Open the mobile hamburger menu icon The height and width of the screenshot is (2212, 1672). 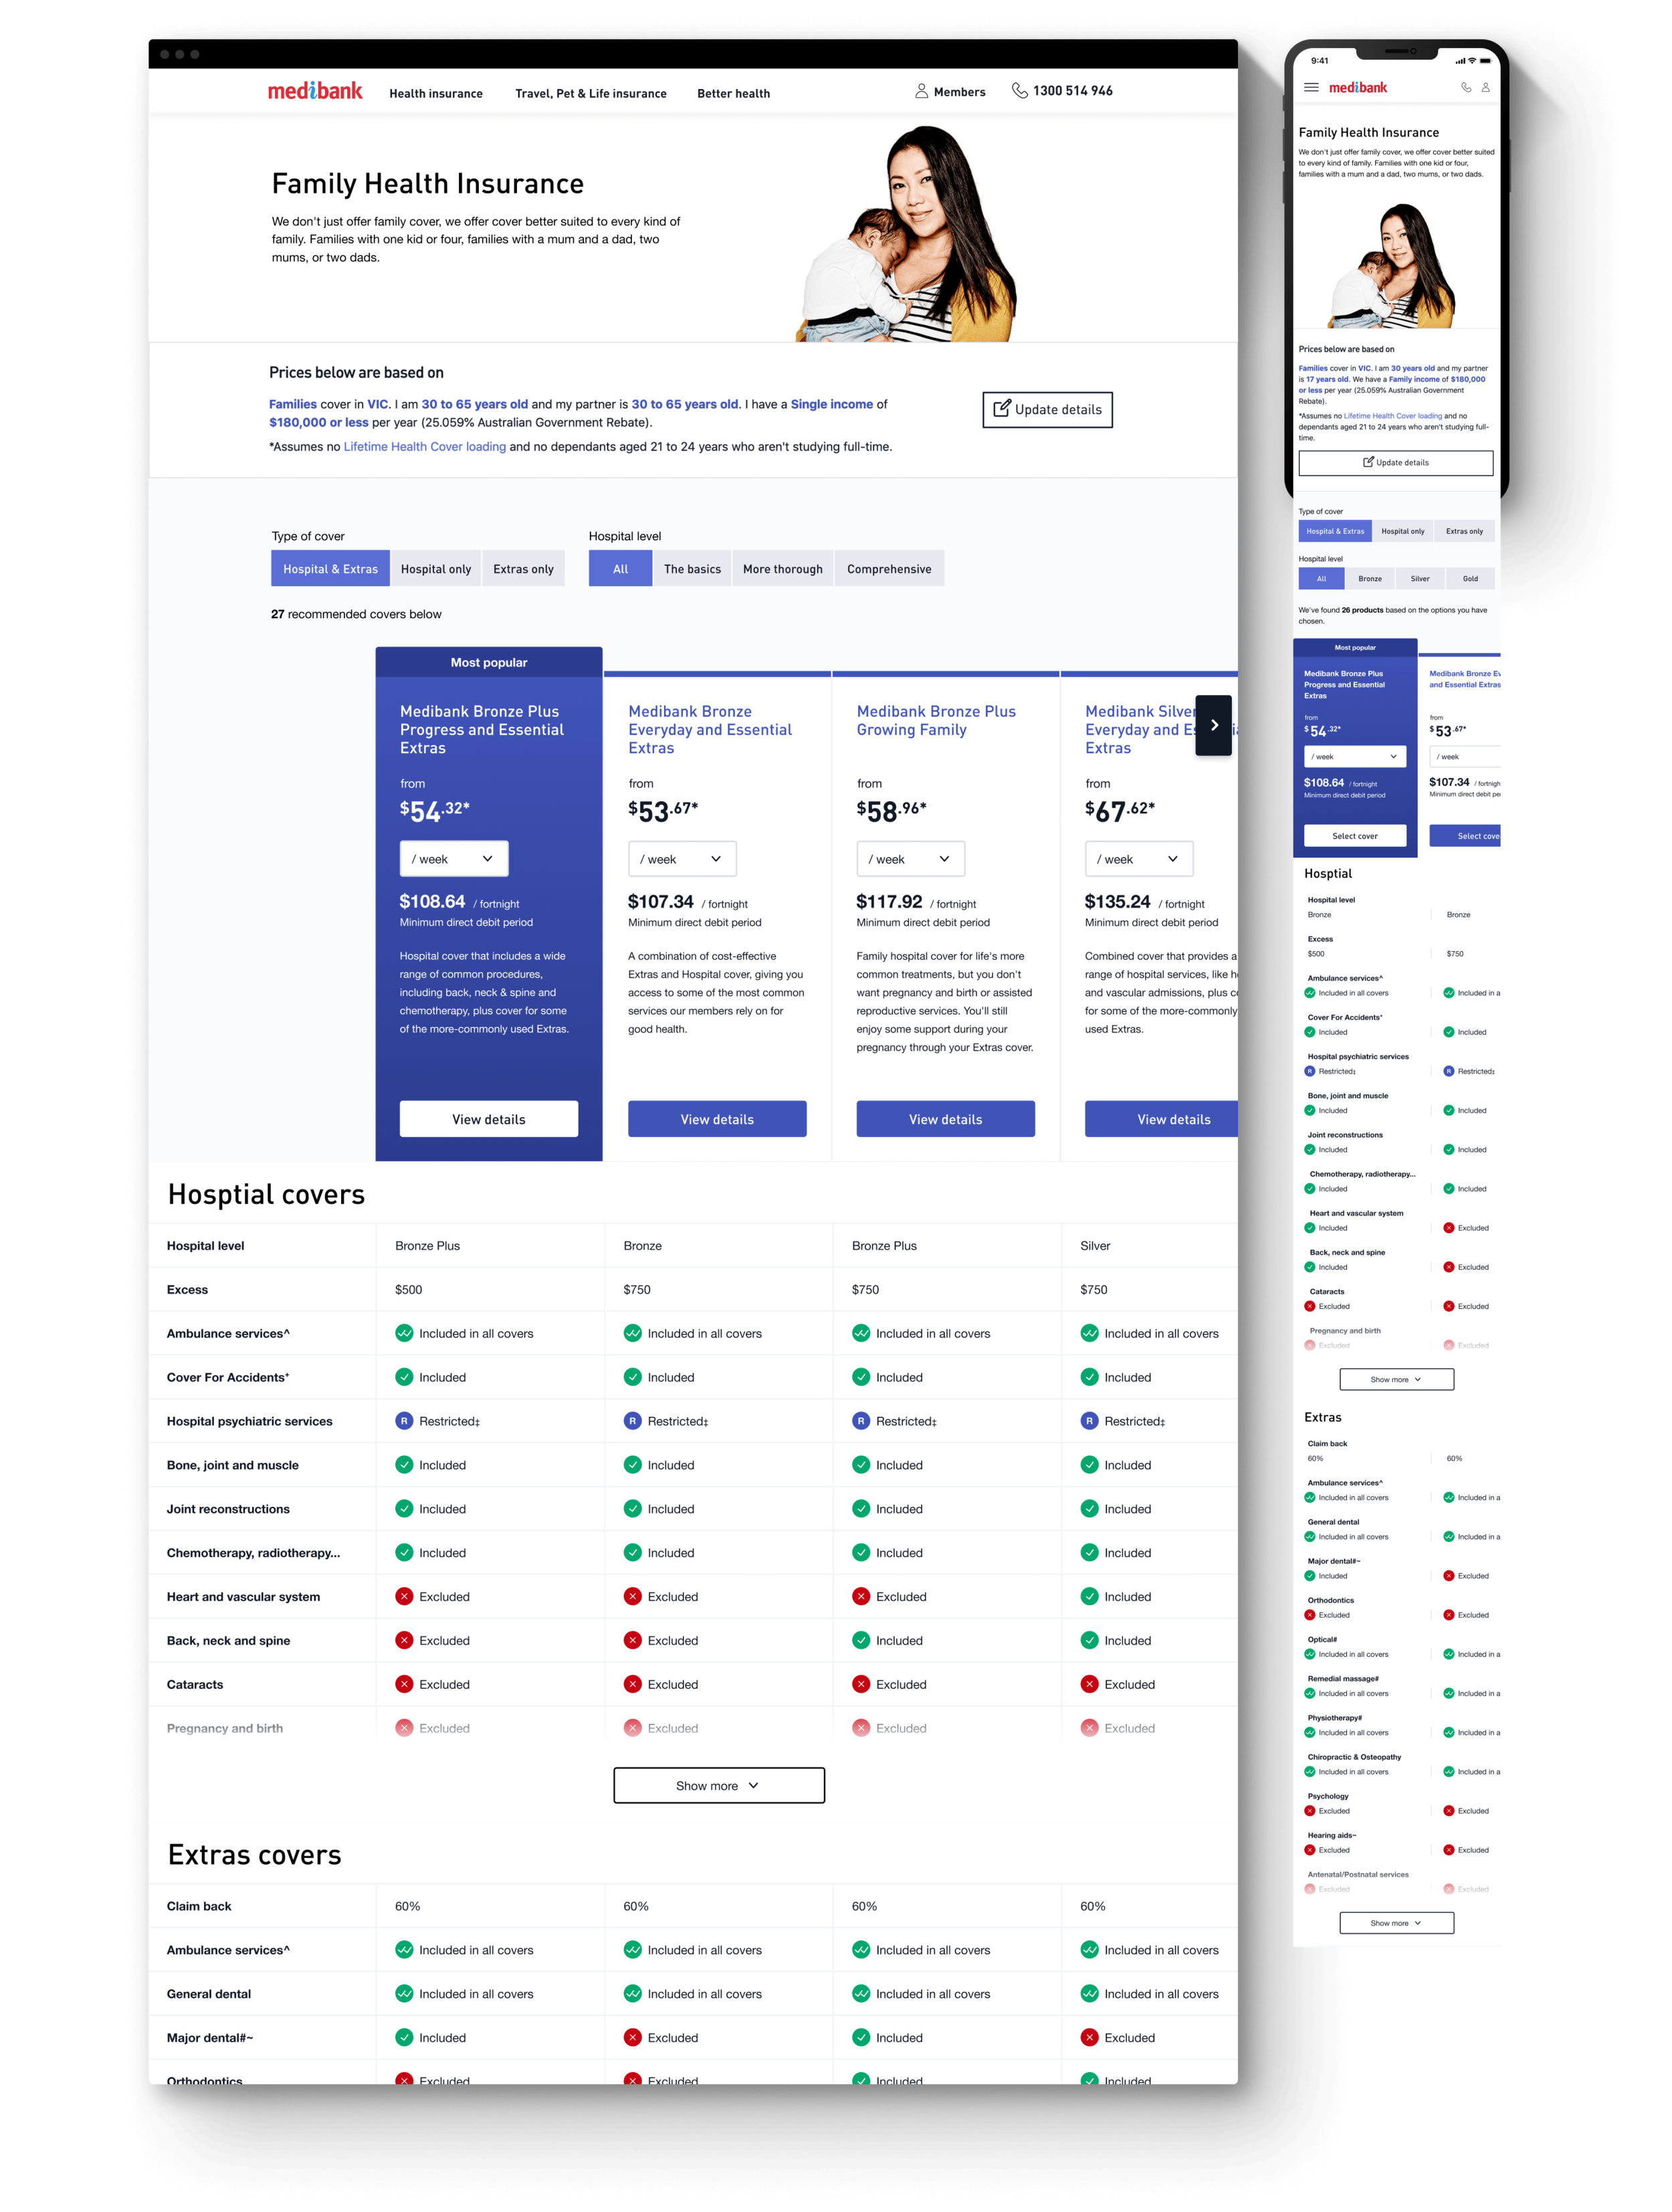coord(1311,88)
